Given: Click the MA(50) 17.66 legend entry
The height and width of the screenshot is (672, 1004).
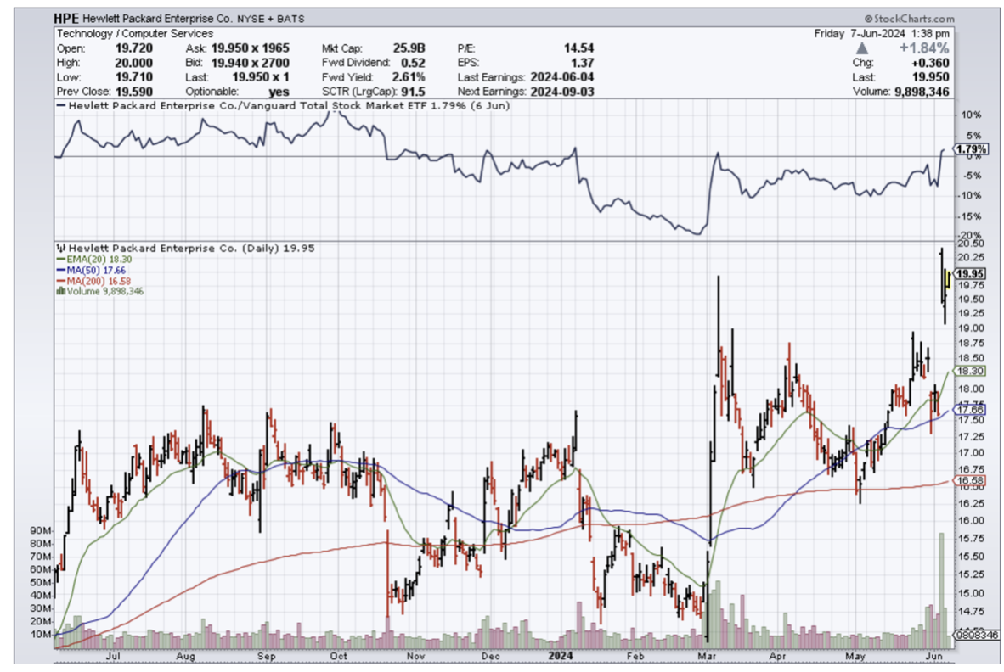Looking at the screenshot, I should 91,271.
